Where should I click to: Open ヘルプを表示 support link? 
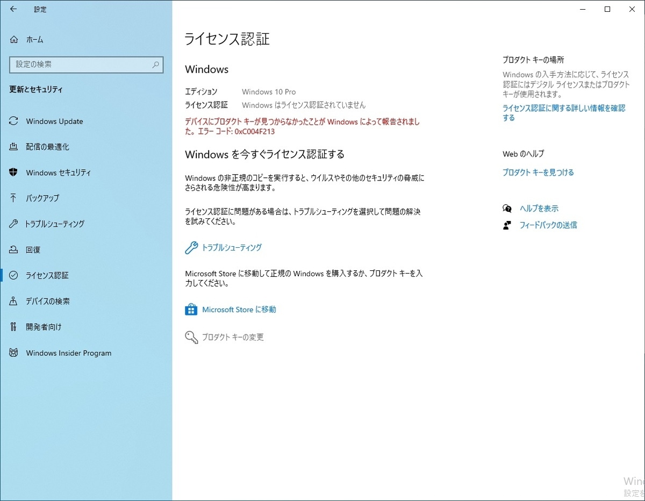click(x=539, y=208)
